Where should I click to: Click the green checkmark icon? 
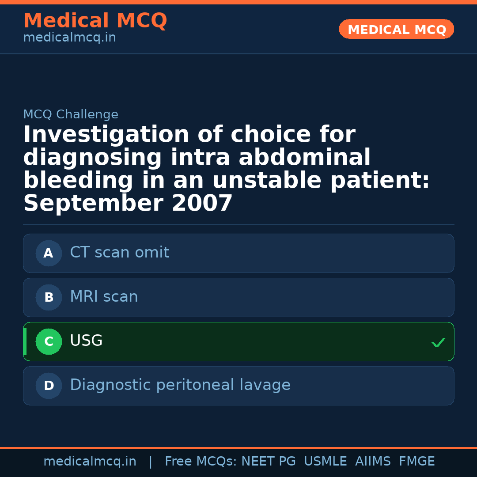click(x=438, y=342)
